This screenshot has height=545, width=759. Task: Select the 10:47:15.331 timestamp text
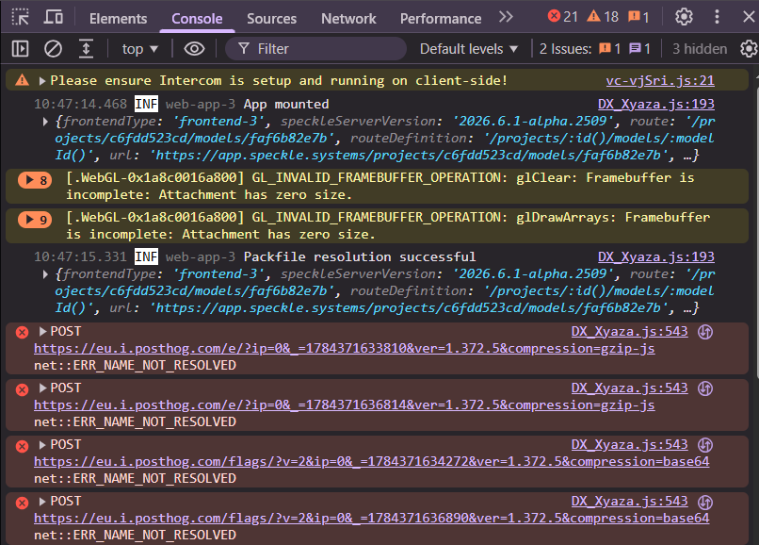tap(80, 256)
